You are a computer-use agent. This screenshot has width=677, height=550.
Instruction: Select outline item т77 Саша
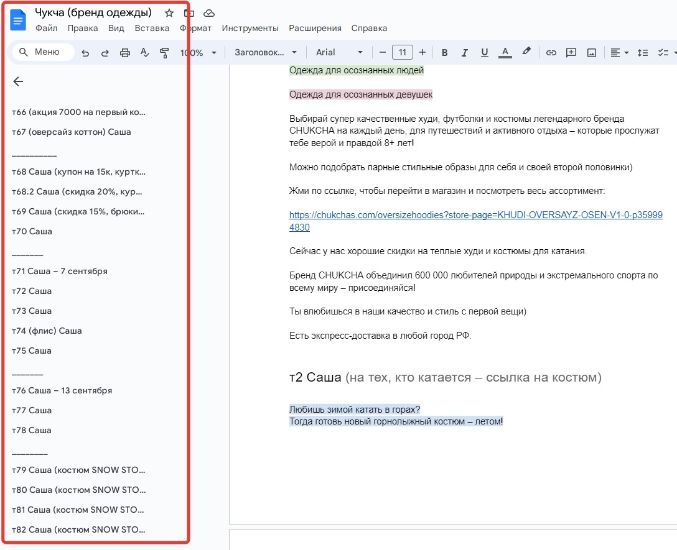pos(32,410)
